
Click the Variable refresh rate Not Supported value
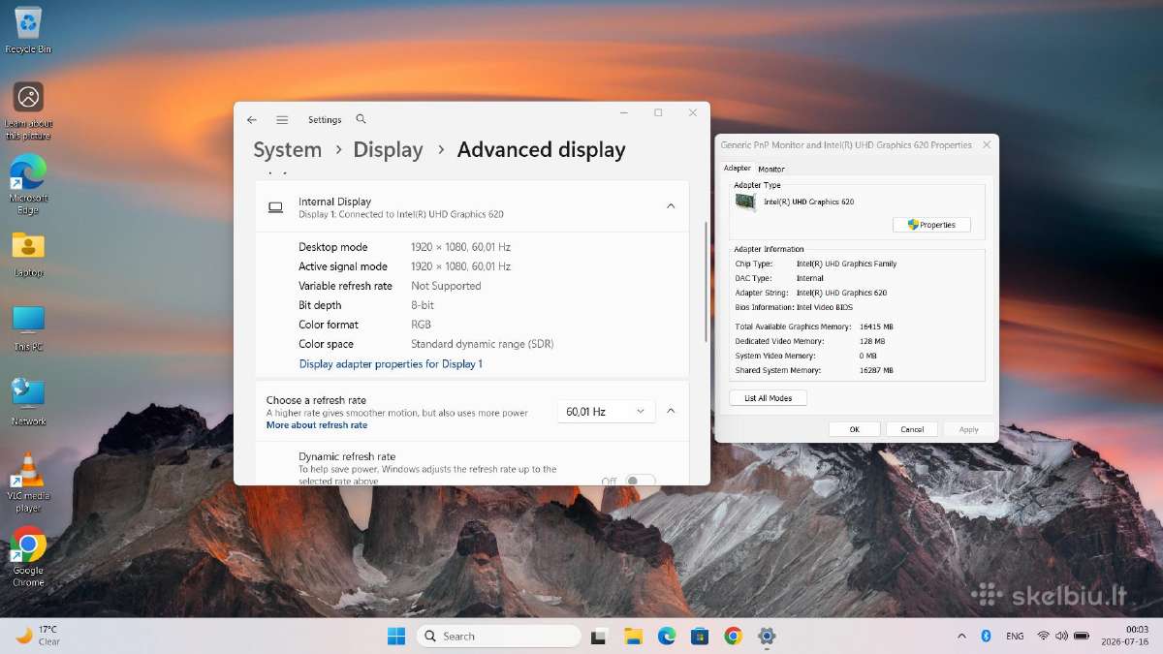(446, 286)
